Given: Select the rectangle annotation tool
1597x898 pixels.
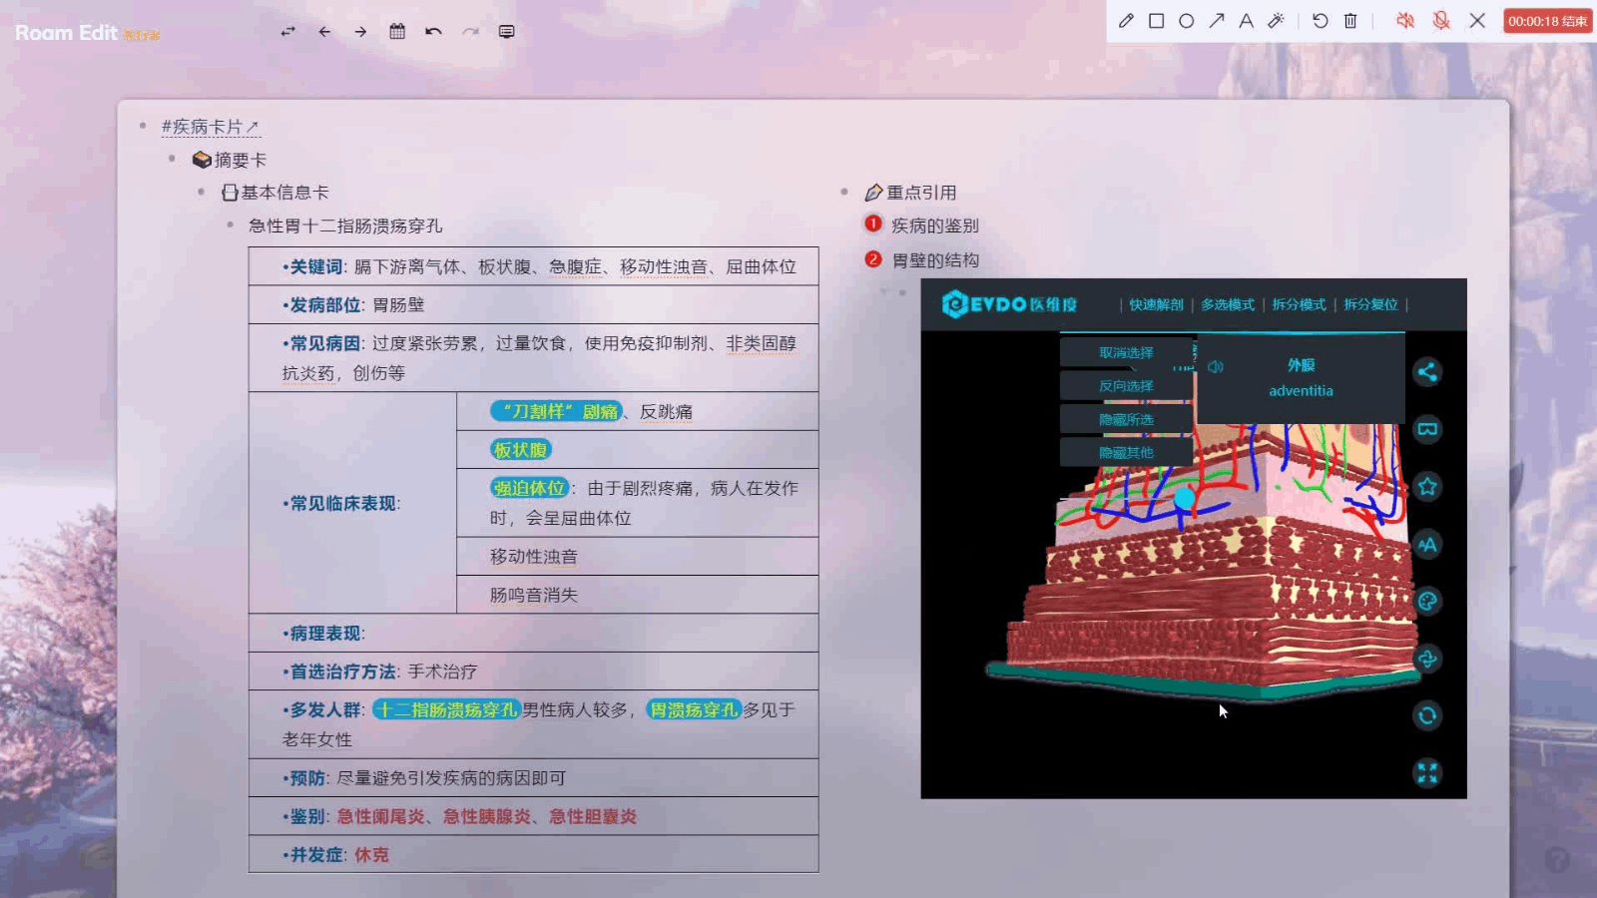Looking at the screenshot, I should [x=1157, y=20].
